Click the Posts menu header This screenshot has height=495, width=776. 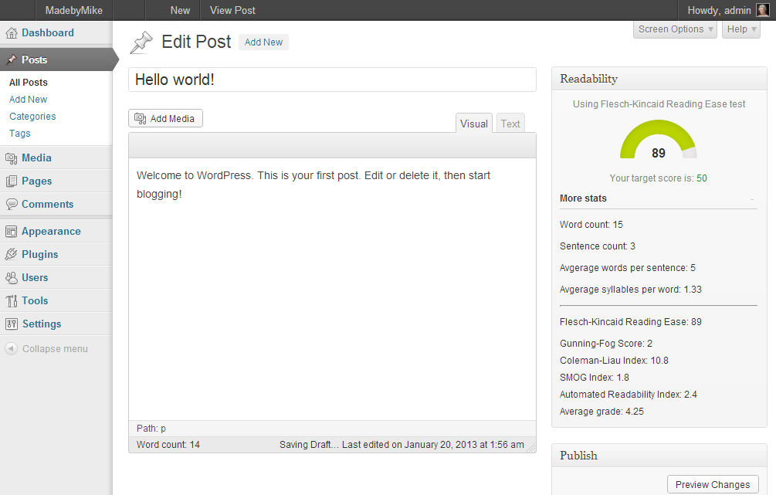point(56,60)
